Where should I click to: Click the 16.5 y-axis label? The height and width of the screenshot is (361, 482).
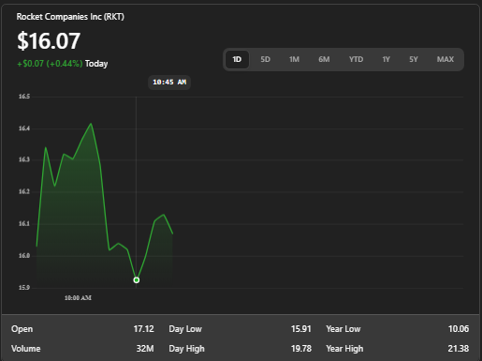pyautogui.click(x=24, y=97)
